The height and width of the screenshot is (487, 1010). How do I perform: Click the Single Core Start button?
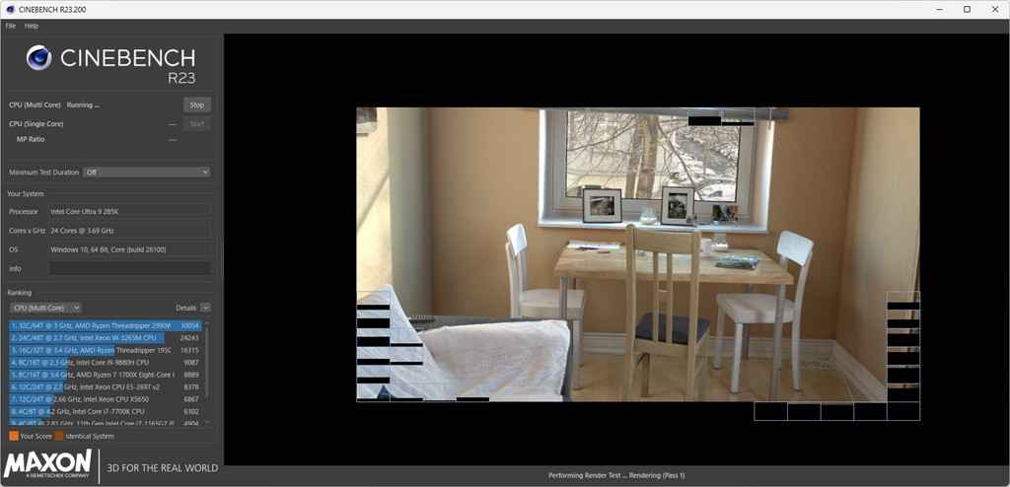[197, 123]
